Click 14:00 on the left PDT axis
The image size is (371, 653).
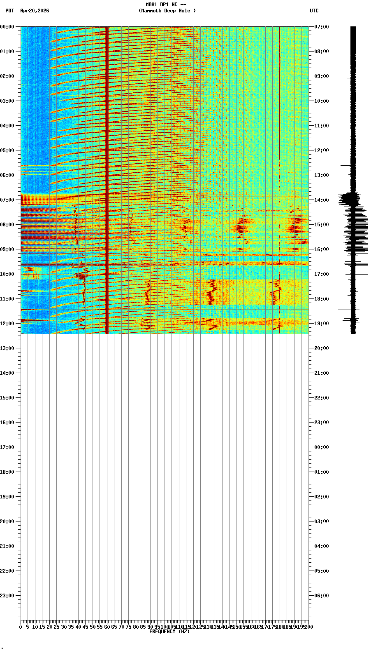tap(7, 373)
